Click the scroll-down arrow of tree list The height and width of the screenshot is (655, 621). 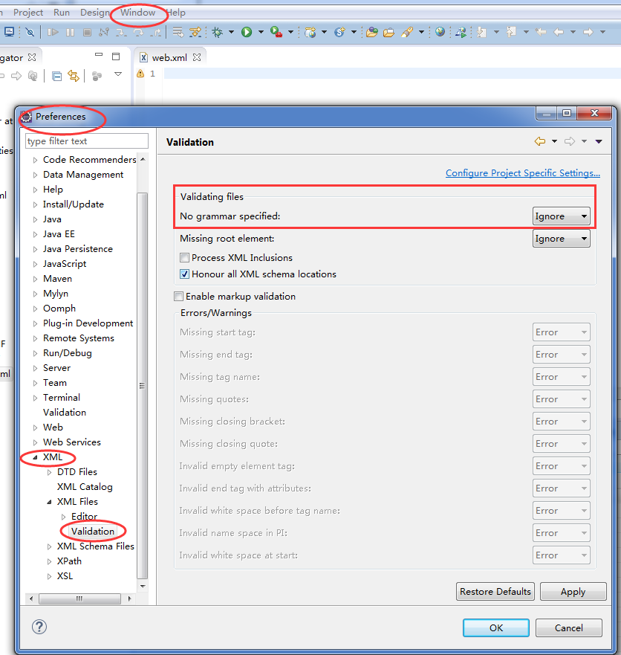pyautogui.click(x=143, y=586)
